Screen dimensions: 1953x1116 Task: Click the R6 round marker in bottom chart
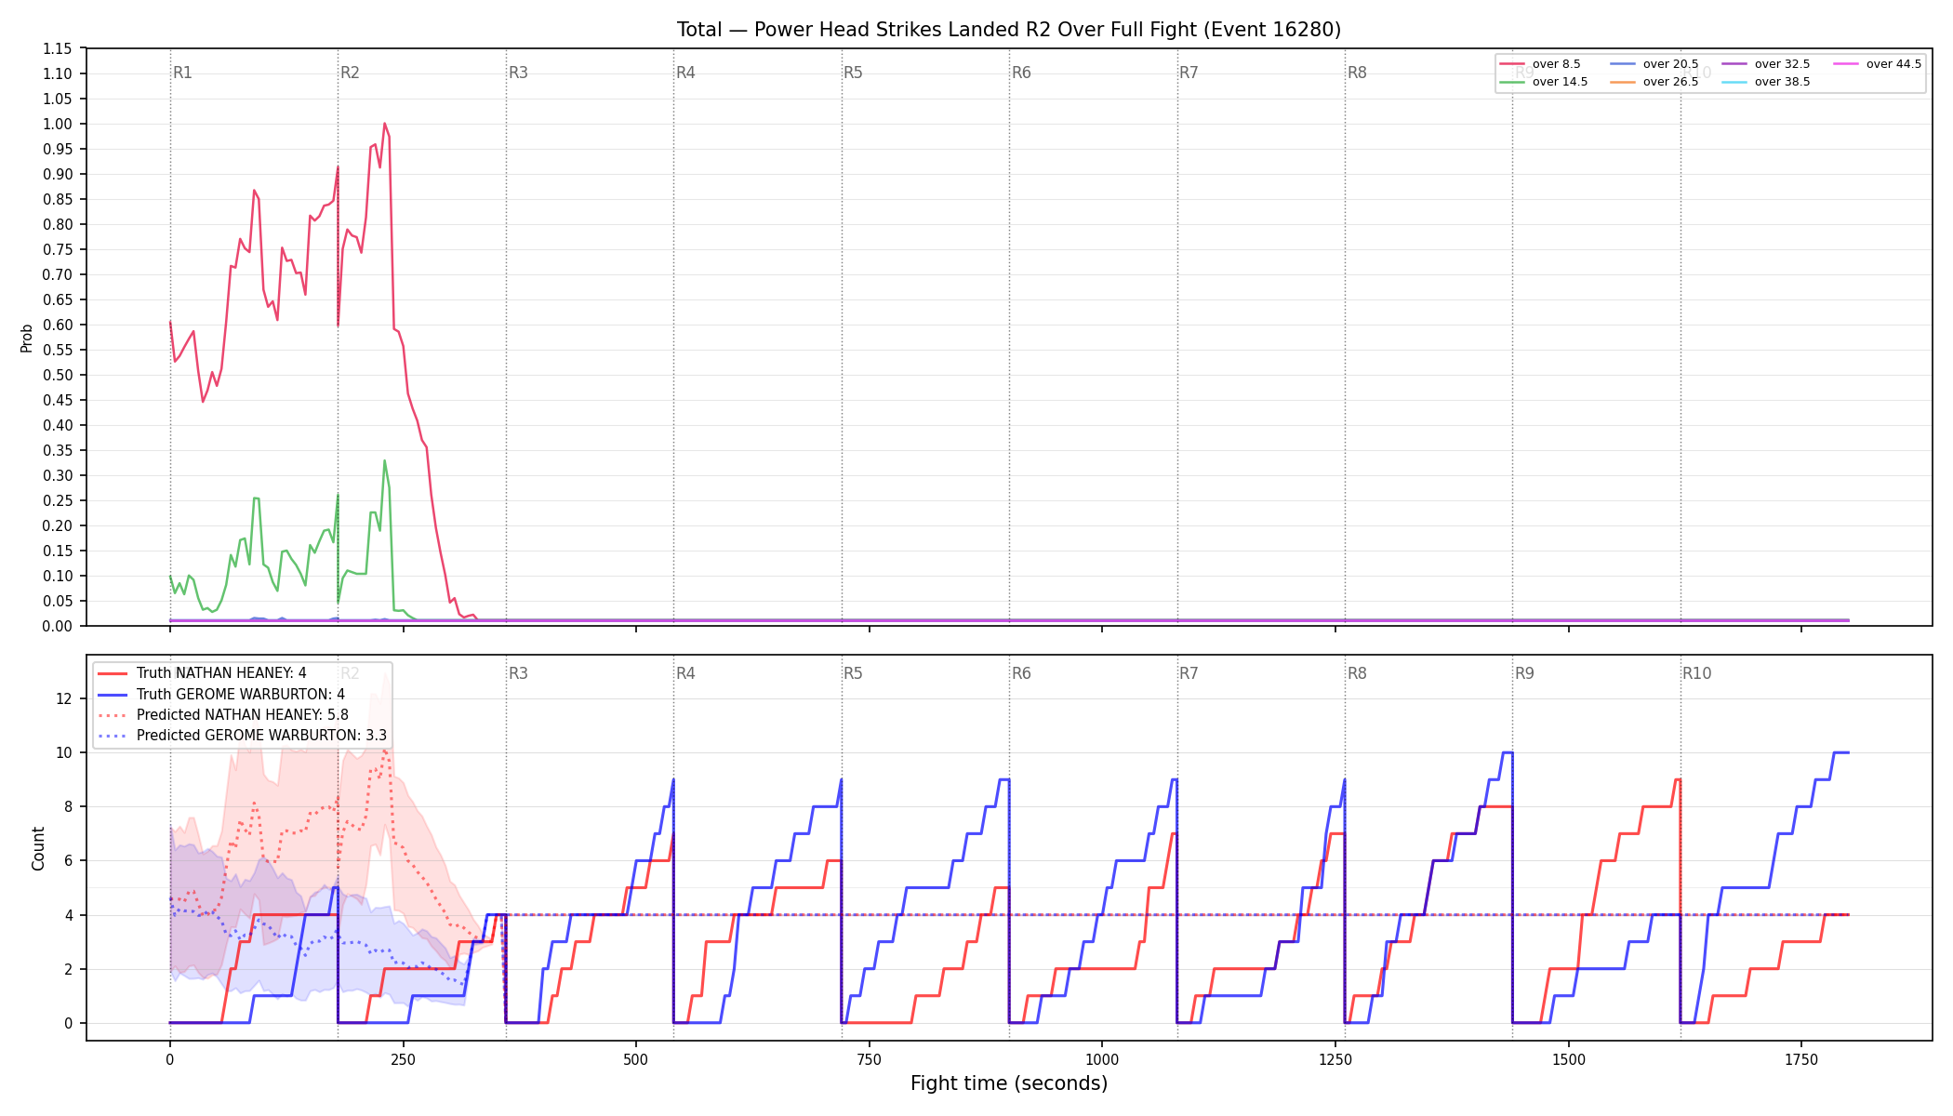coord(1021,673)
